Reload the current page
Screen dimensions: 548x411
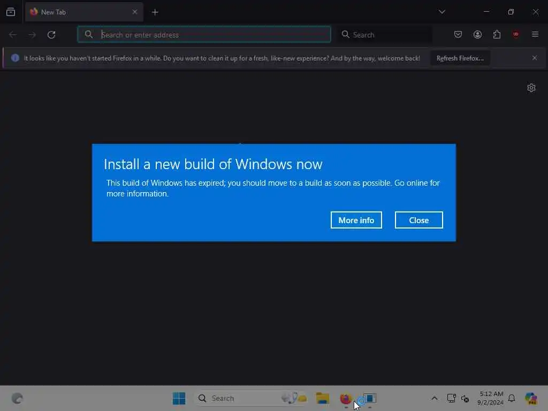point(51,35)
